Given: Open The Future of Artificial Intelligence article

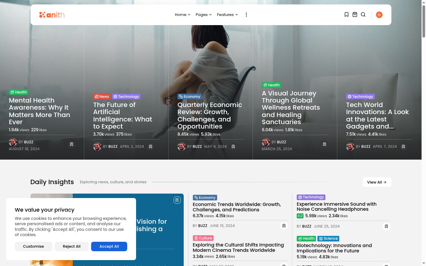Looking at the screenshot, I should pos(123,116).
